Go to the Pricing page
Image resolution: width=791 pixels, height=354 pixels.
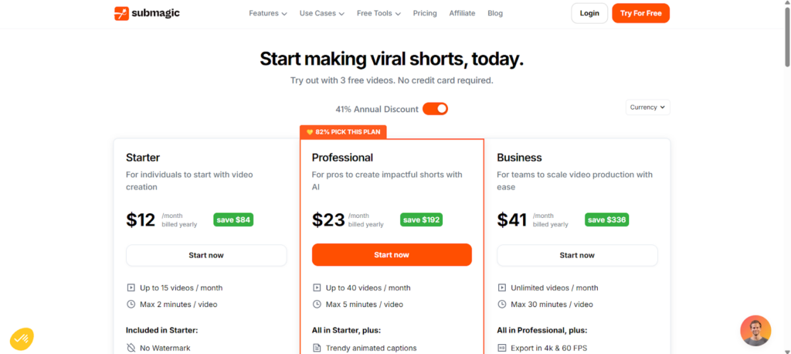click(x=425, y=14)
